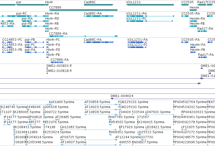Open the His4r-PD protein label
215x146 pixels.
pos(53,50)
